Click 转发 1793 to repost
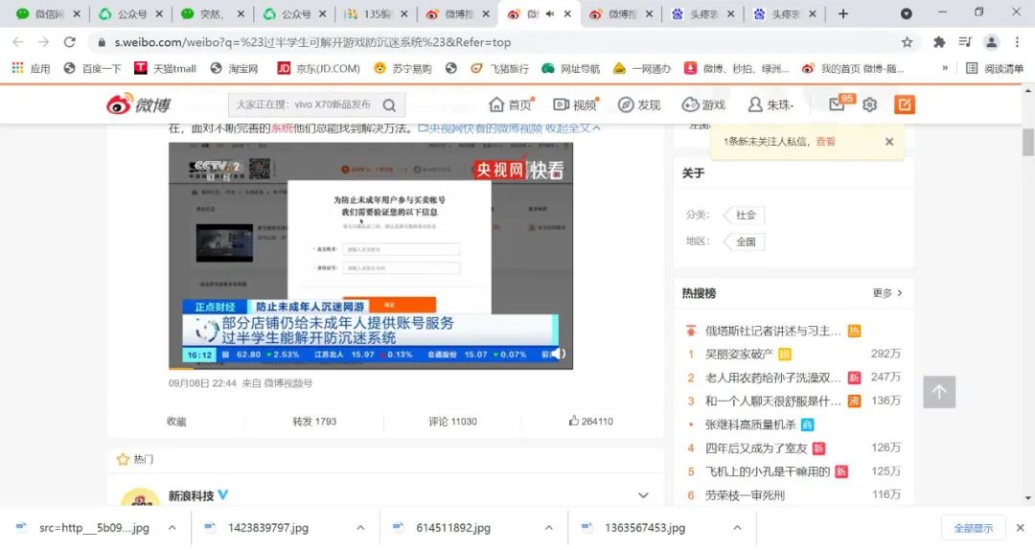This screenshot has width=1035, height=550. point(314,422)
